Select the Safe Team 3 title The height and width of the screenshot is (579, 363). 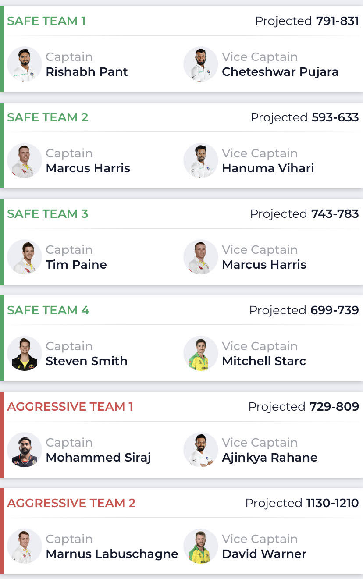(x=48, y=214)
